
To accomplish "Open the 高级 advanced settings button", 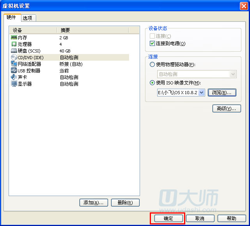I will point(226,109).
